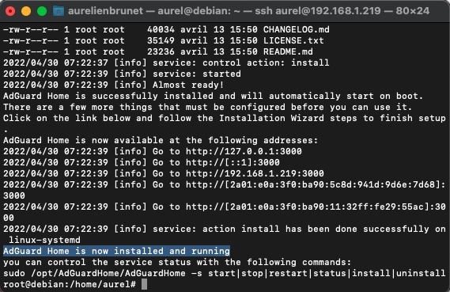The width and height of the screenshot is (450, 292).
Task: Click the 'control action: install' log entry
Action: [x=266, y=63]
